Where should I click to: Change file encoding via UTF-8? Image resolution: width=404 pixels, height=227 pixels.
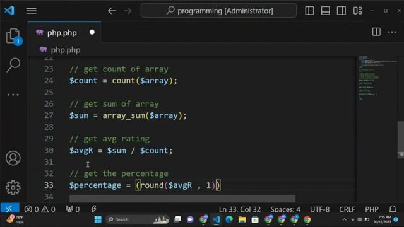point(320,209)
